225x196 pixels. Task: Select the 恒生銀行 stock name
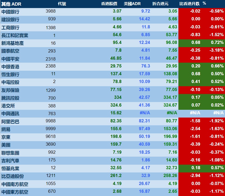(x=10, y=74)
